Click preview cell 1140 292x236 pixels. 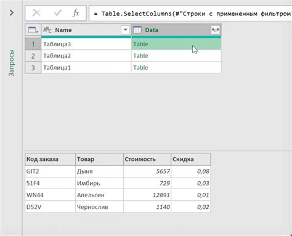pos(147,207)
